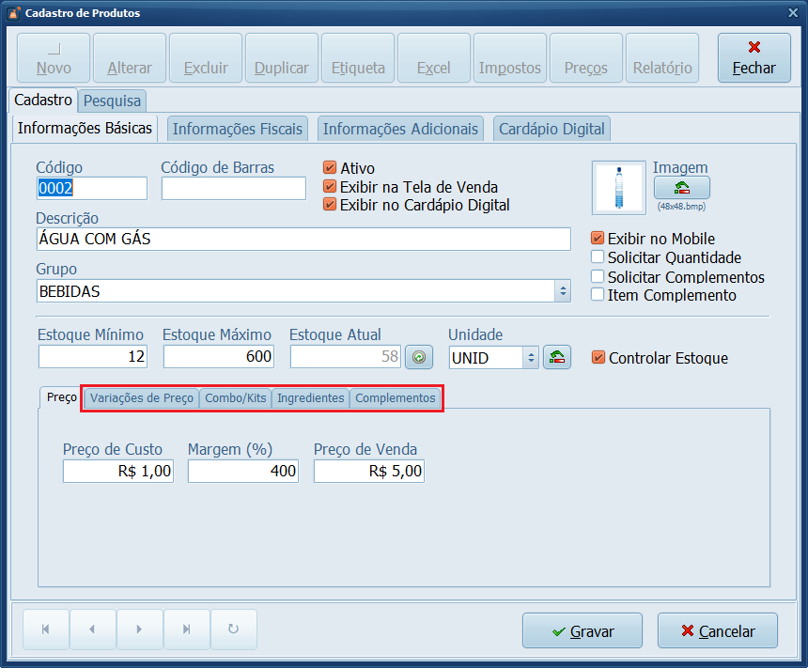
Task: Switch to Informações Fiscais tab
Action: click(238, 129)
